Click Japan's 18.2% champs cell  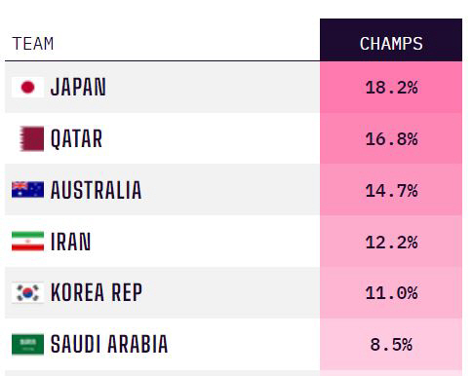click(391, 87)
